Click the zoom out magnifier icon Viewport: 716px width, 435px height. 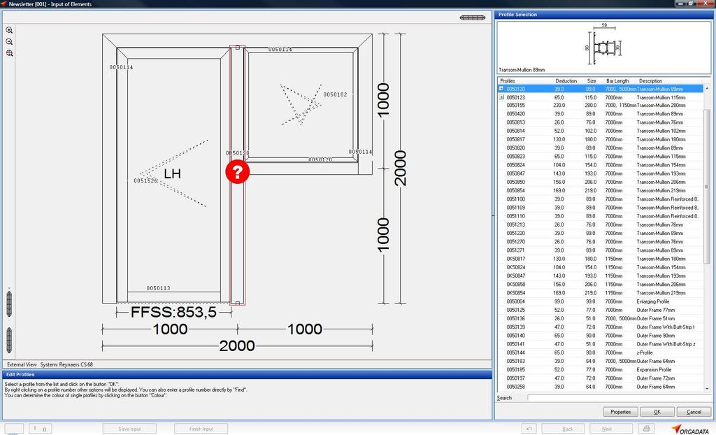(9, 41)
